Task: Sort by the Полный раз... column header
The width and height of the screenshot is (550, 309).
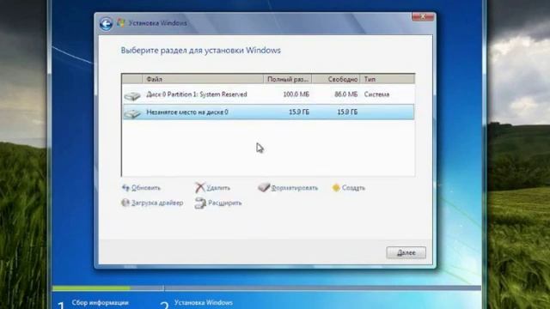Action: click(x=288, y=79)
